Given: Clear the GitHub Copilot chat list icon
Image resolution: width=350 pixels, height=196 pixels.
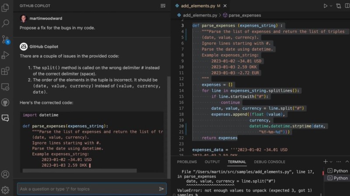Looking at the screenshot, I should pos(163,6).
